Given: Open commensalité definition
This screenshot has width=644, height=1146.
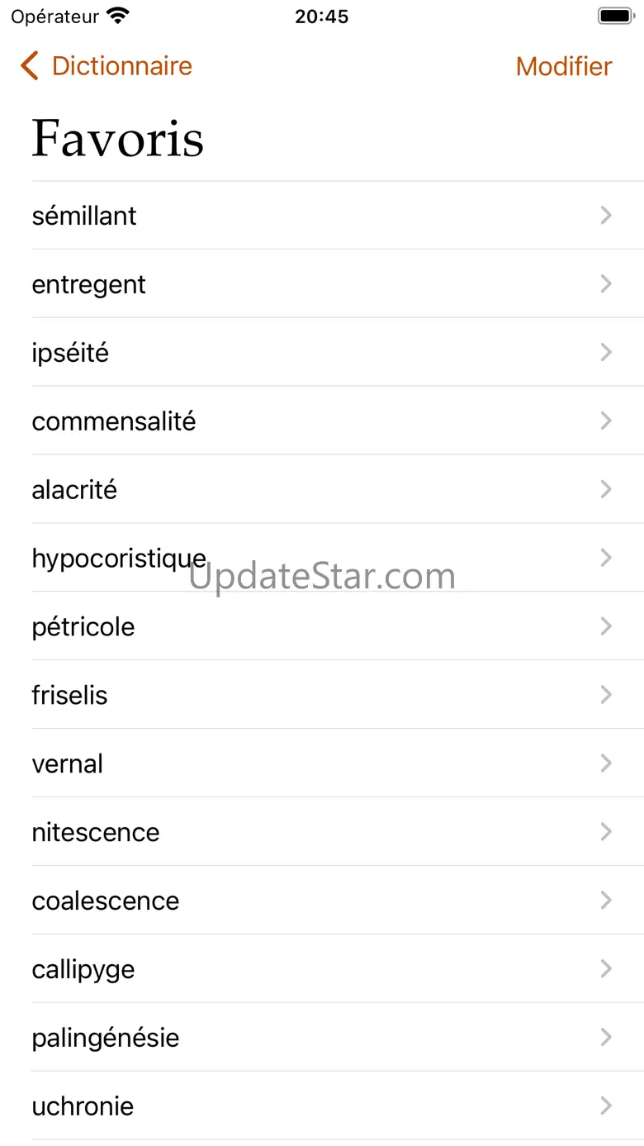Looking at the screenshot, I should (114, 421).
